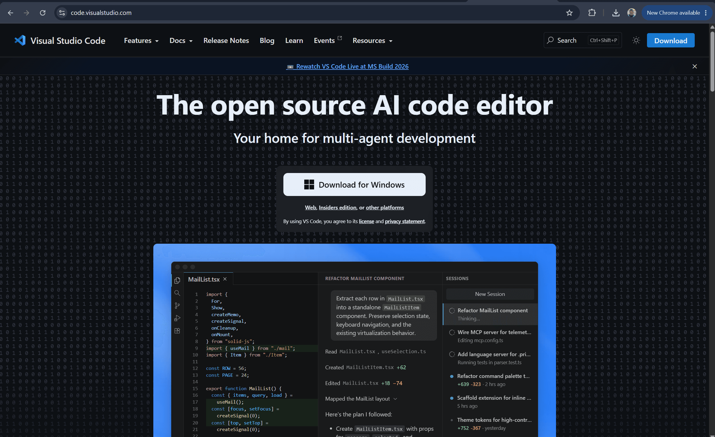
Task: Click the external-link icon beside Events
Action: click(339, 38)
